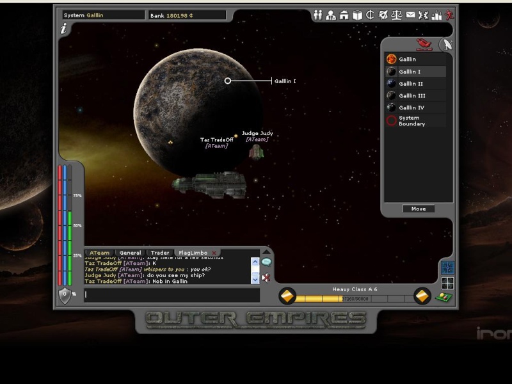Click the blue vertical status bar
This screenshot has width=512, height=384.
[65, 225]
